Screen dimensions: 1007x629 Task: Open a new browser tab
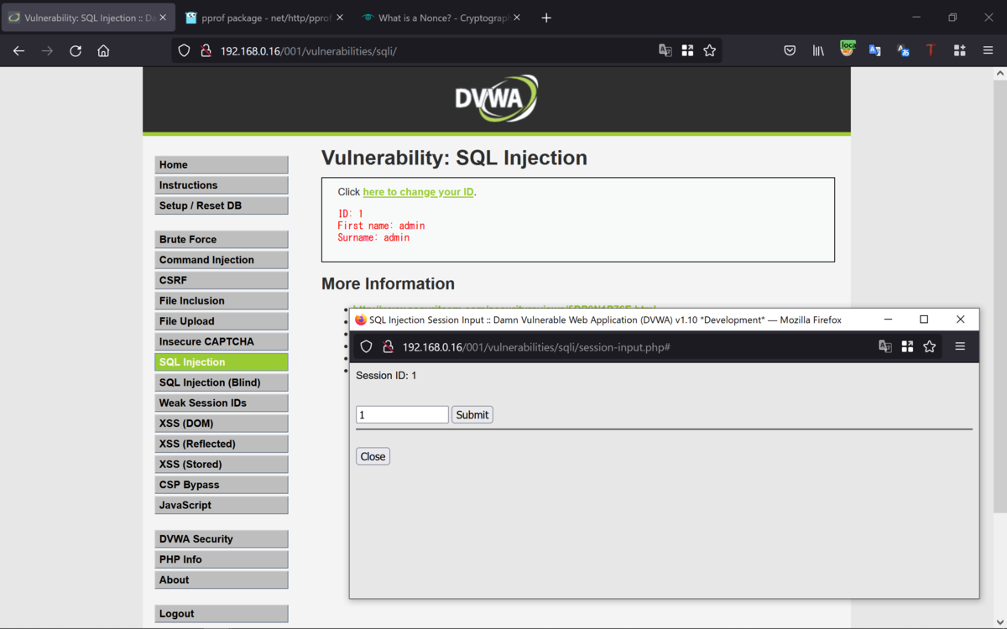click(x=546, y=18)
